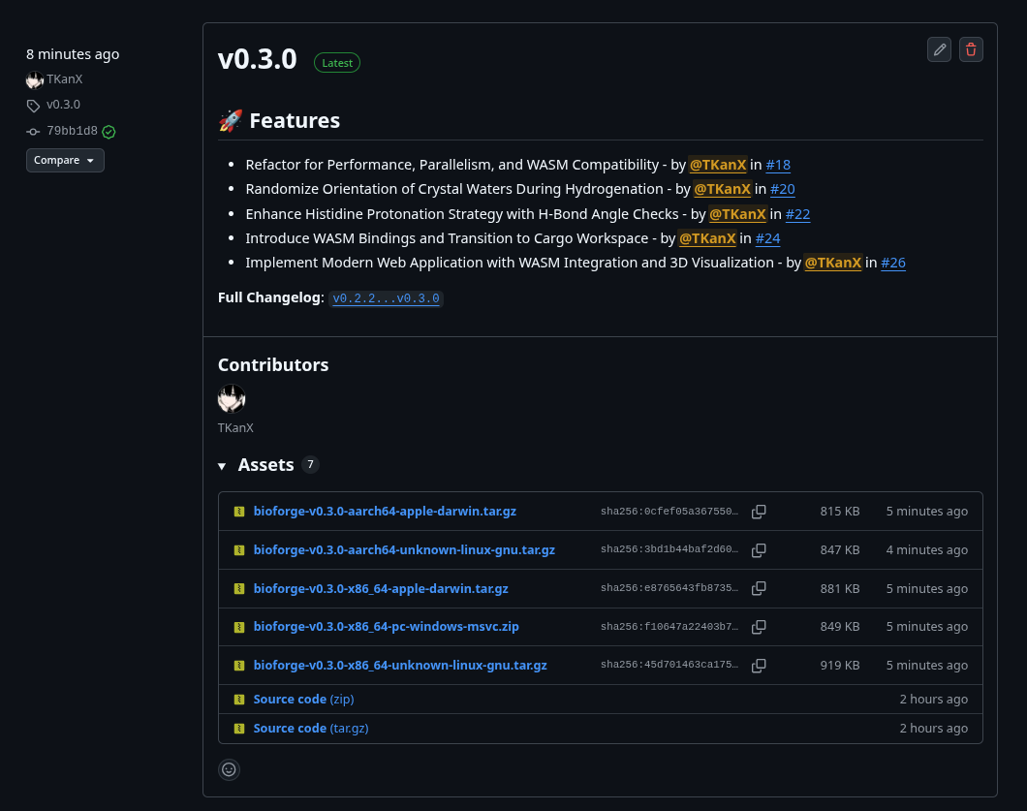Click the green commit verification checkmark
The height and width of the screenshot is (811, 1027).
109,132
